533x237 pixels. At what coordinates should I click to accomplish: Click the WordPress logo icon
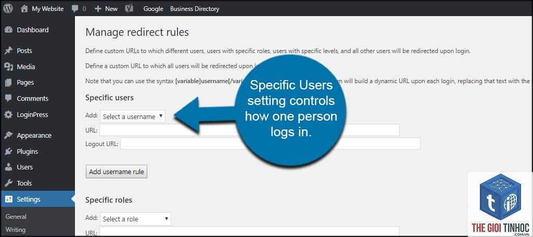pos(8,8)
